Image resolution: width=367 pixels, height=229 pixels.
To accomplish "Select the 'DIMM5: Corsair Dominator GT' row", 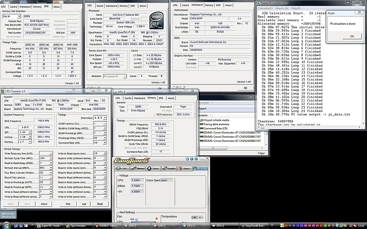I will click(230, 141).
